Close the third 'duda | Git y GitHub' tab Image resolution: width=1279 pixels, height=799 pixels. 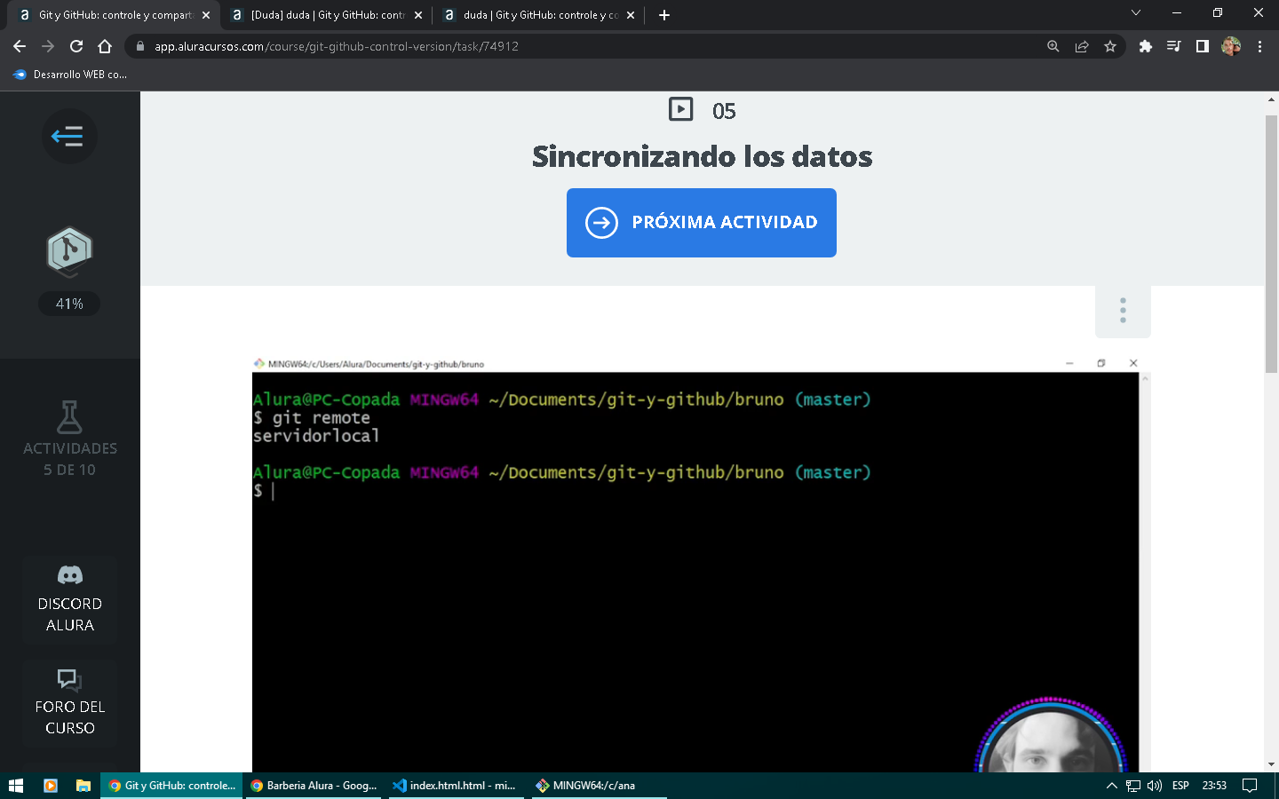coord(631,15)
